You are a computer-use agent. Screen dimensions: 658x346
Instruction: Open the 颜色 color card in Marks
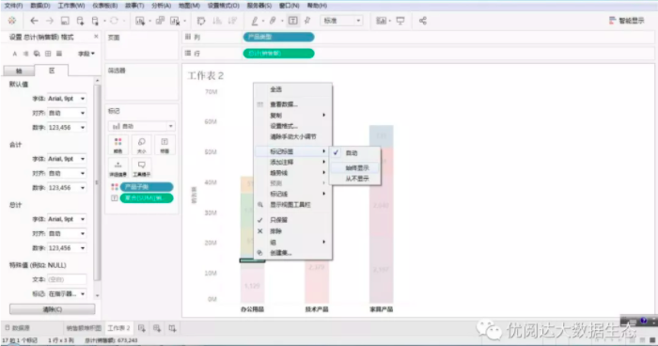pos(118,145)
